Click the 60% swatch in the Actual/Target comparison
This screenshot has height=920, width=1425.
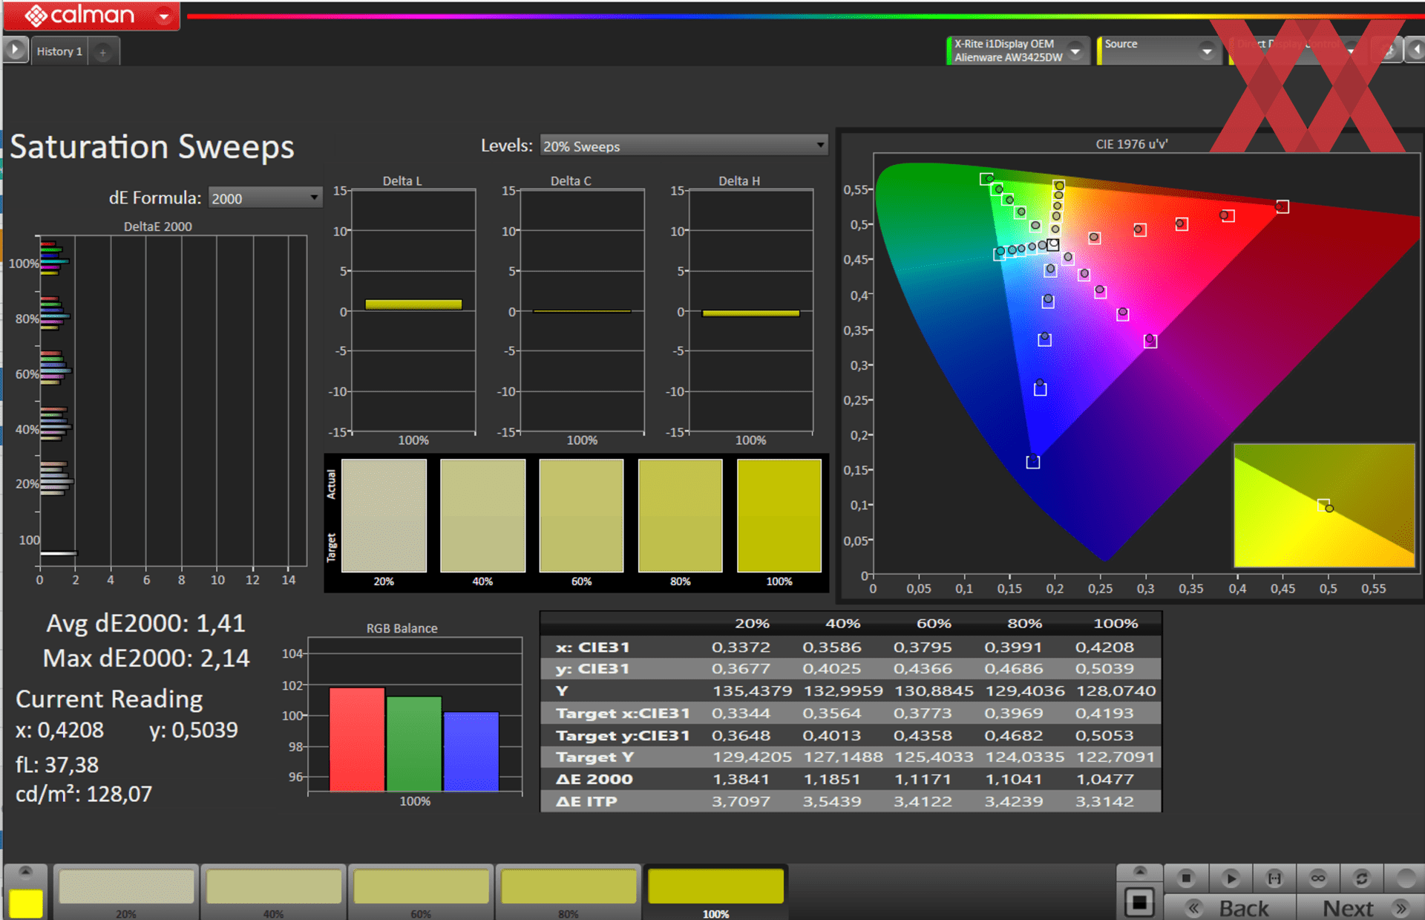click(581, 515)
